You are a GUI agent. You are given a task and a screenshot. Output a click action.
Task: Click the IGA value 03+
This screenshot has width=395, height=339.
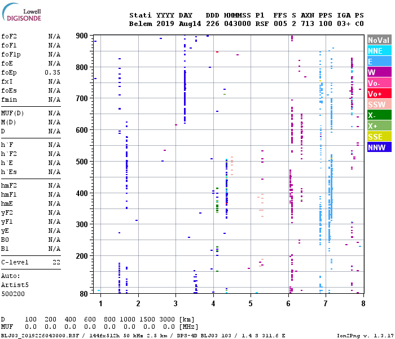(344, 24)
